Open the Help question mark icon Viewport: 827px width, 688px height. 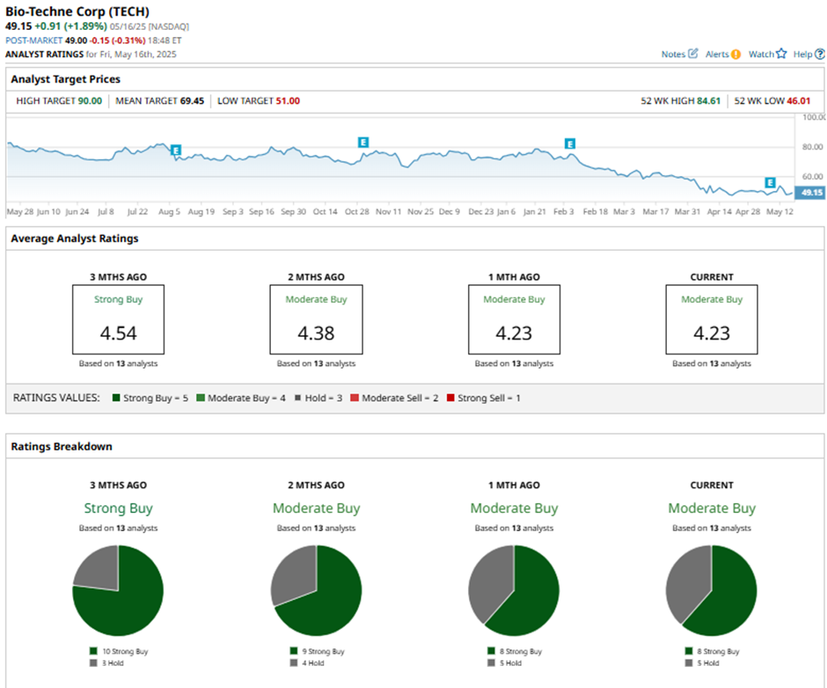(x=820, y=54)
